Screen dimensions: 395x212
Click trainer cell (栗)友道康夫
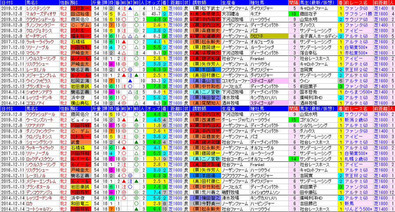pos(205,36)
